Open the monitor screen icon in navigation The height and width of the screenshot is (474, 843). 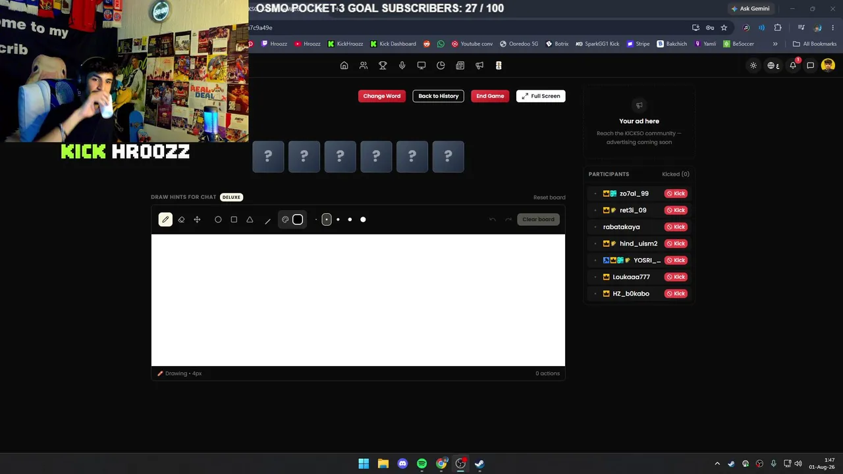(421, 65)
